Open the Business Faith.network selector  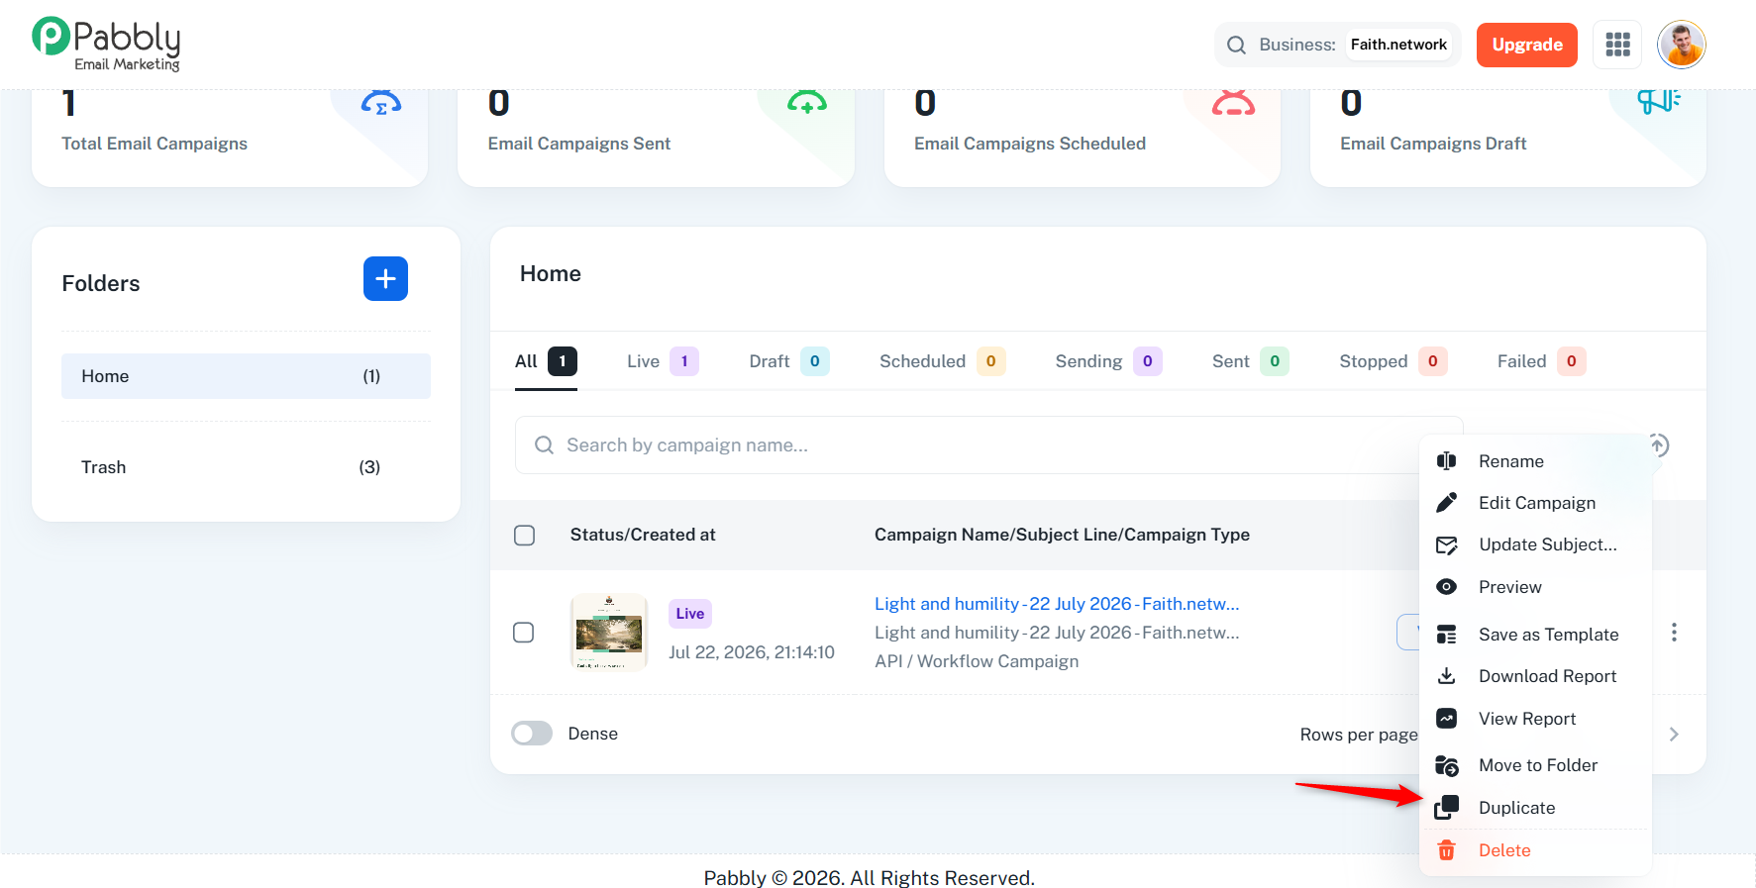click(1338, 45)
